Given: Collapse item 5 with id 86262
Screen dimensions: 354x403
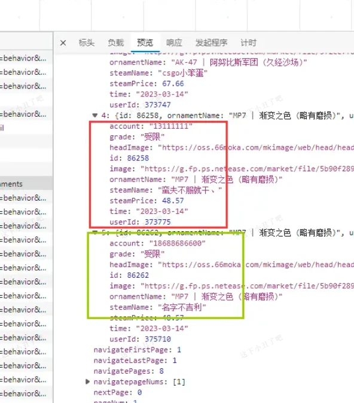Looking at the screenshot, I should (95, 232).
